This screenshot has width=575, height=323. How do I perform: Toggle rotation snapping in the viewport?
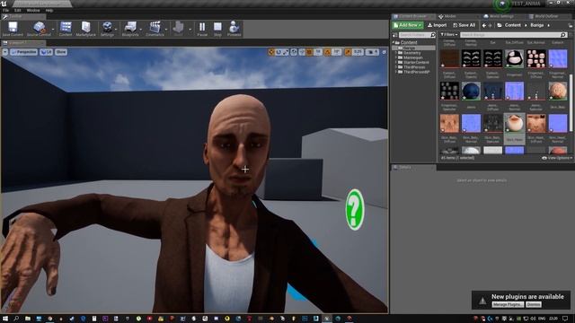tap(327, 52)
